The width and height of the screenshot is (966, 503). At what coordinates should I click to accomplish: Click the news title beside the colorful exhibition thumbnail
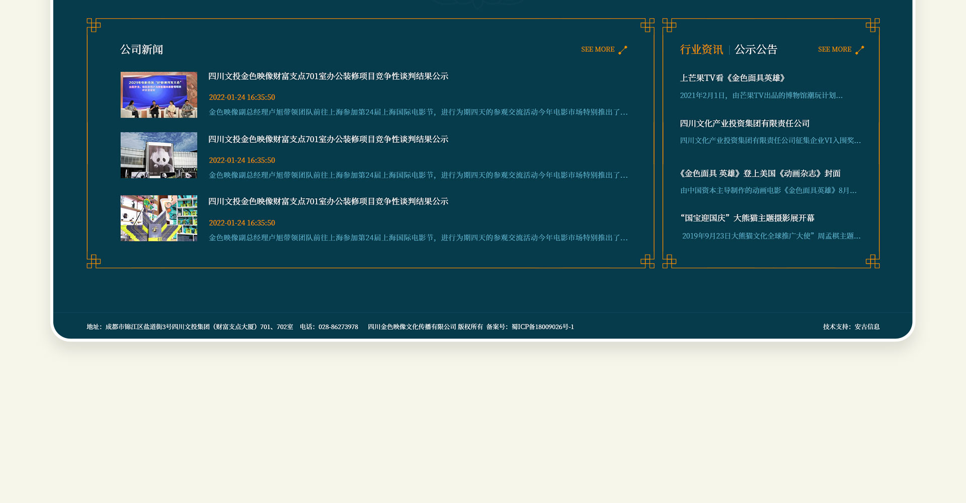(328, 202)
